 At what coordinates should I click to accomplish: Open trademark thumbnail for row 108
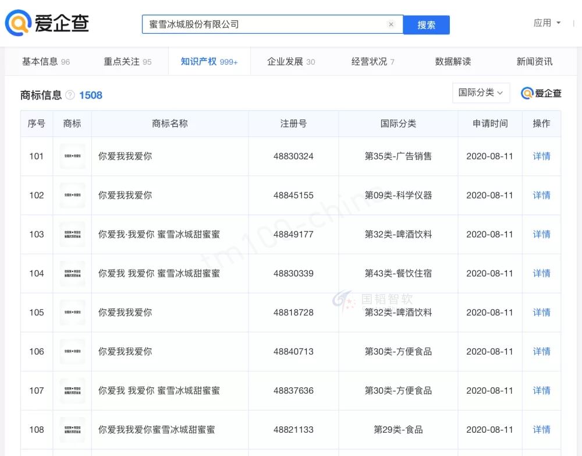(x=72, y=430)
